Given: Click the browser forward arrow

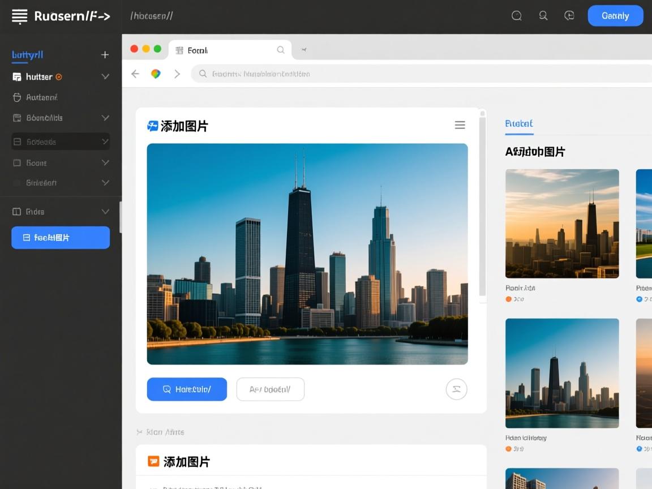Looking at the screenshot, I should point(177,74).
